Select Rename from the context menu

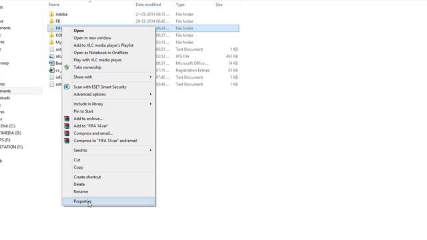coord(81,192)
